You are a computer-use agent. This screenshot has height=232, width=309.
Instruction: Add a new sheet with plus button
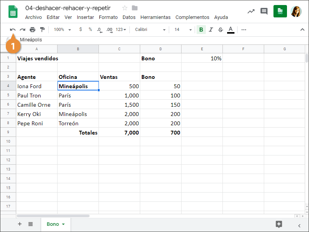point(20,224)
